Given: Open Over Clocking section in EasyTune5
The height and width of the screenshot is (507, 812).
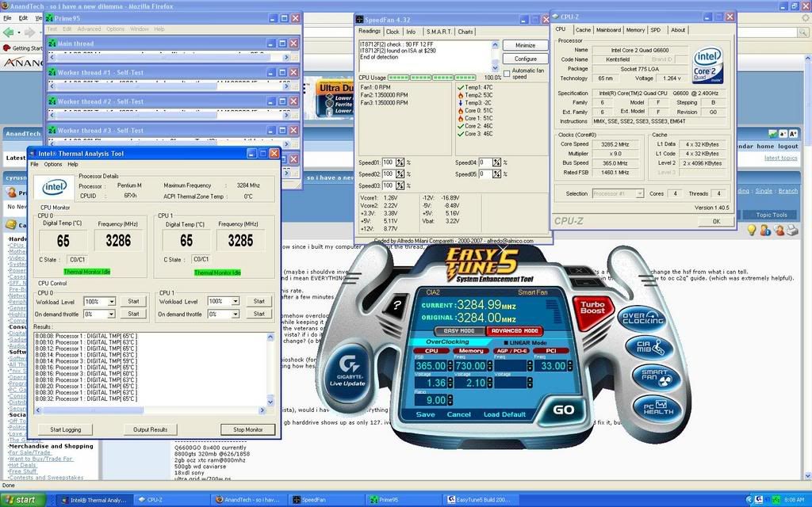Looking at the screenshot, I should [642, 318].
